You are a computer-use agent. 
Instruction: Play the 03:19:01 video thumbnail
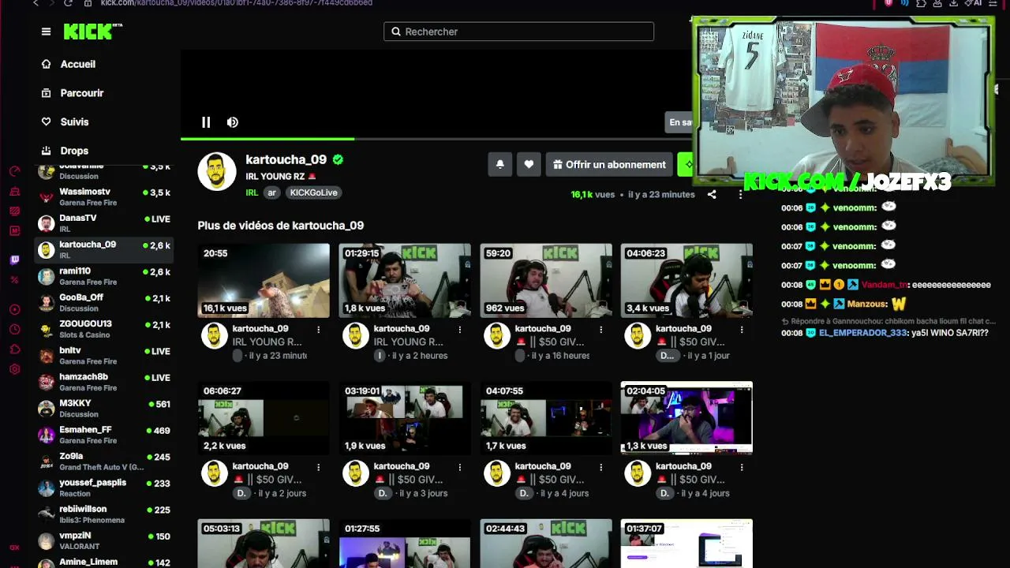coord(405,418)
